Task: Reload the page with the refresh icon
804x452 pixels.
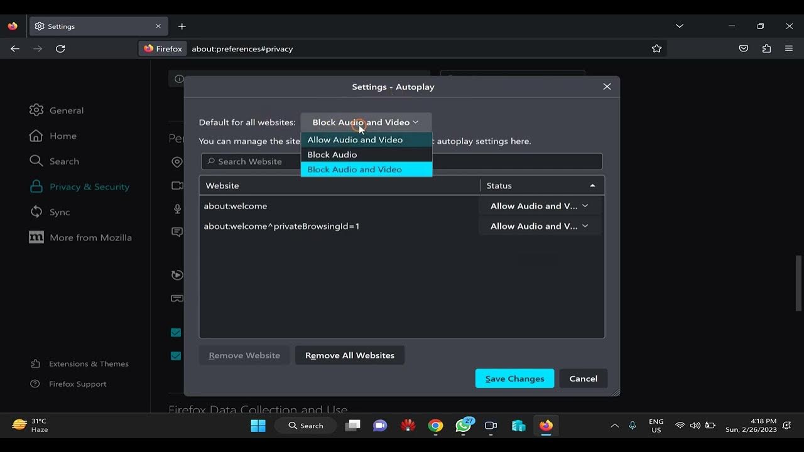Action: point(60,48)
